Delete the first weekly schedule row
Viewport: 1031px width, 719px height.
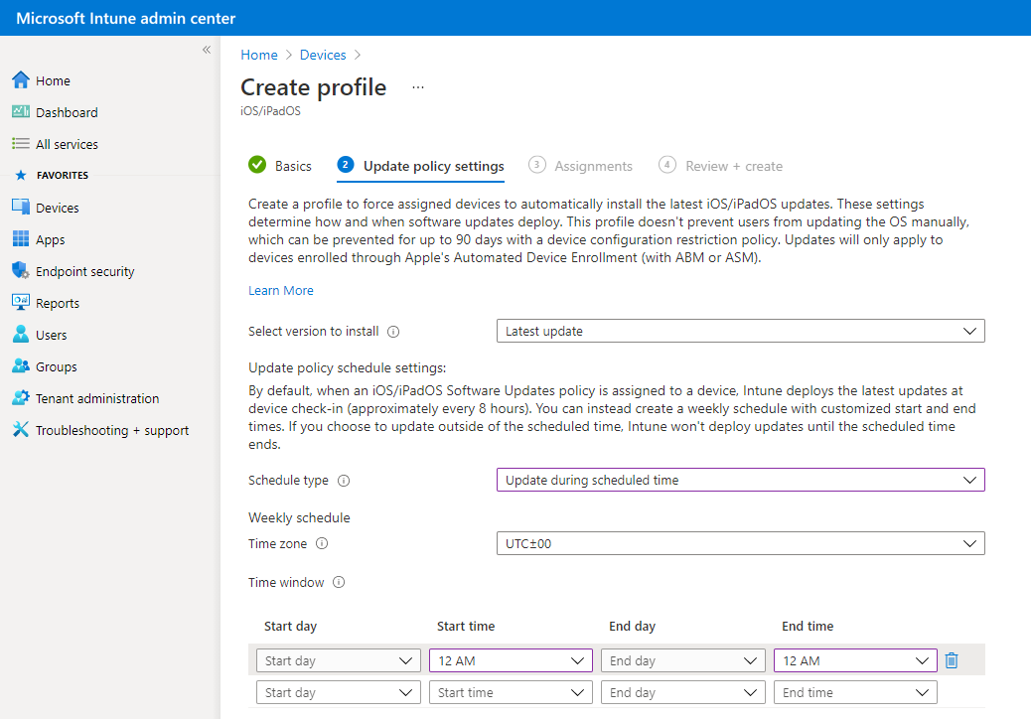point(952,659)
